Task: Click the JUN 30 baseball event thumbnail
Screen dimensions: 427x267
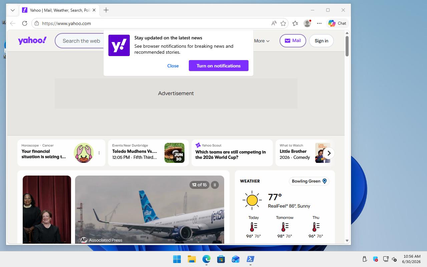Action: coord(174,153)
